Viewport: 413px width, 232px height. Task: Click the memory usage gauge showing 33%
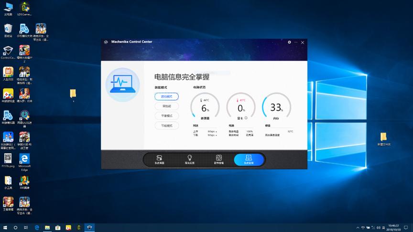pyautogui.click(x=277, y=107)
